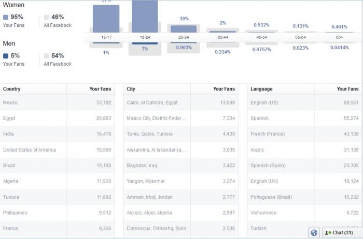The image size is (363, 239).
Task: Click the 35-44 age group label
Action: click(x=222, y=37)
